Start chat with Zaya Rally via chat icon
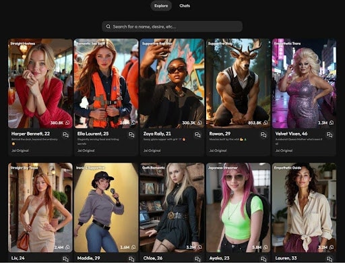Screen dimensions: 345x263 (x=197, y=135)
